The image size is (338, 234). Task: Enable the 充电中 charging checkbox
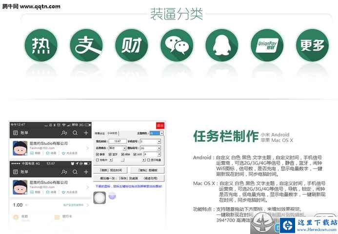[x=98, y=160]
